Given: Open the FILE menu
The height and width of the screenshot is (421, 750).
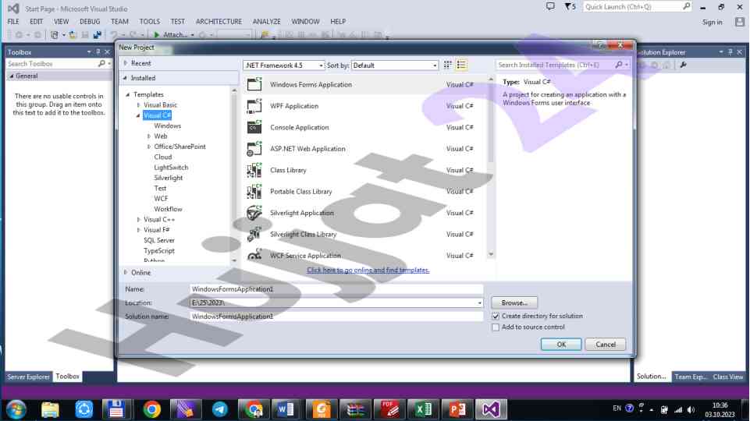Looking at the screenshot, I should click(13, 22).
